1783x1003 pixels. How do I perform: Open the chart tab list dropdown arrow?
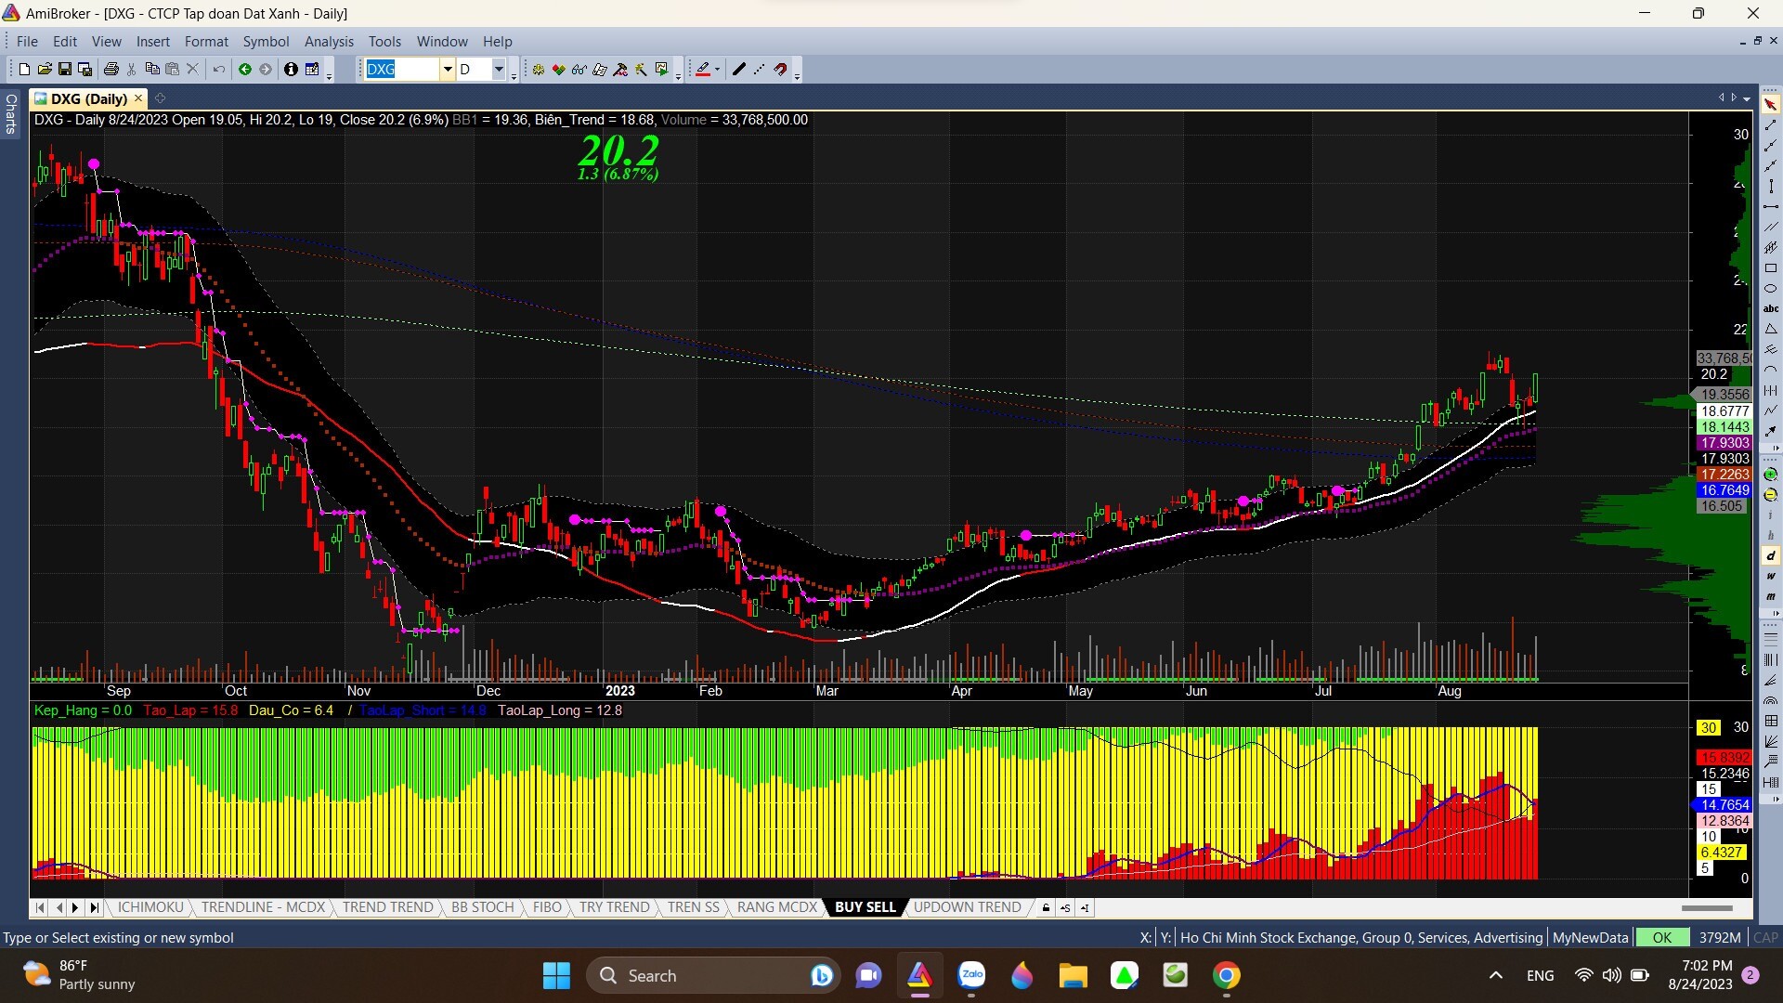pyautogui.click(x=1747, y=98)
